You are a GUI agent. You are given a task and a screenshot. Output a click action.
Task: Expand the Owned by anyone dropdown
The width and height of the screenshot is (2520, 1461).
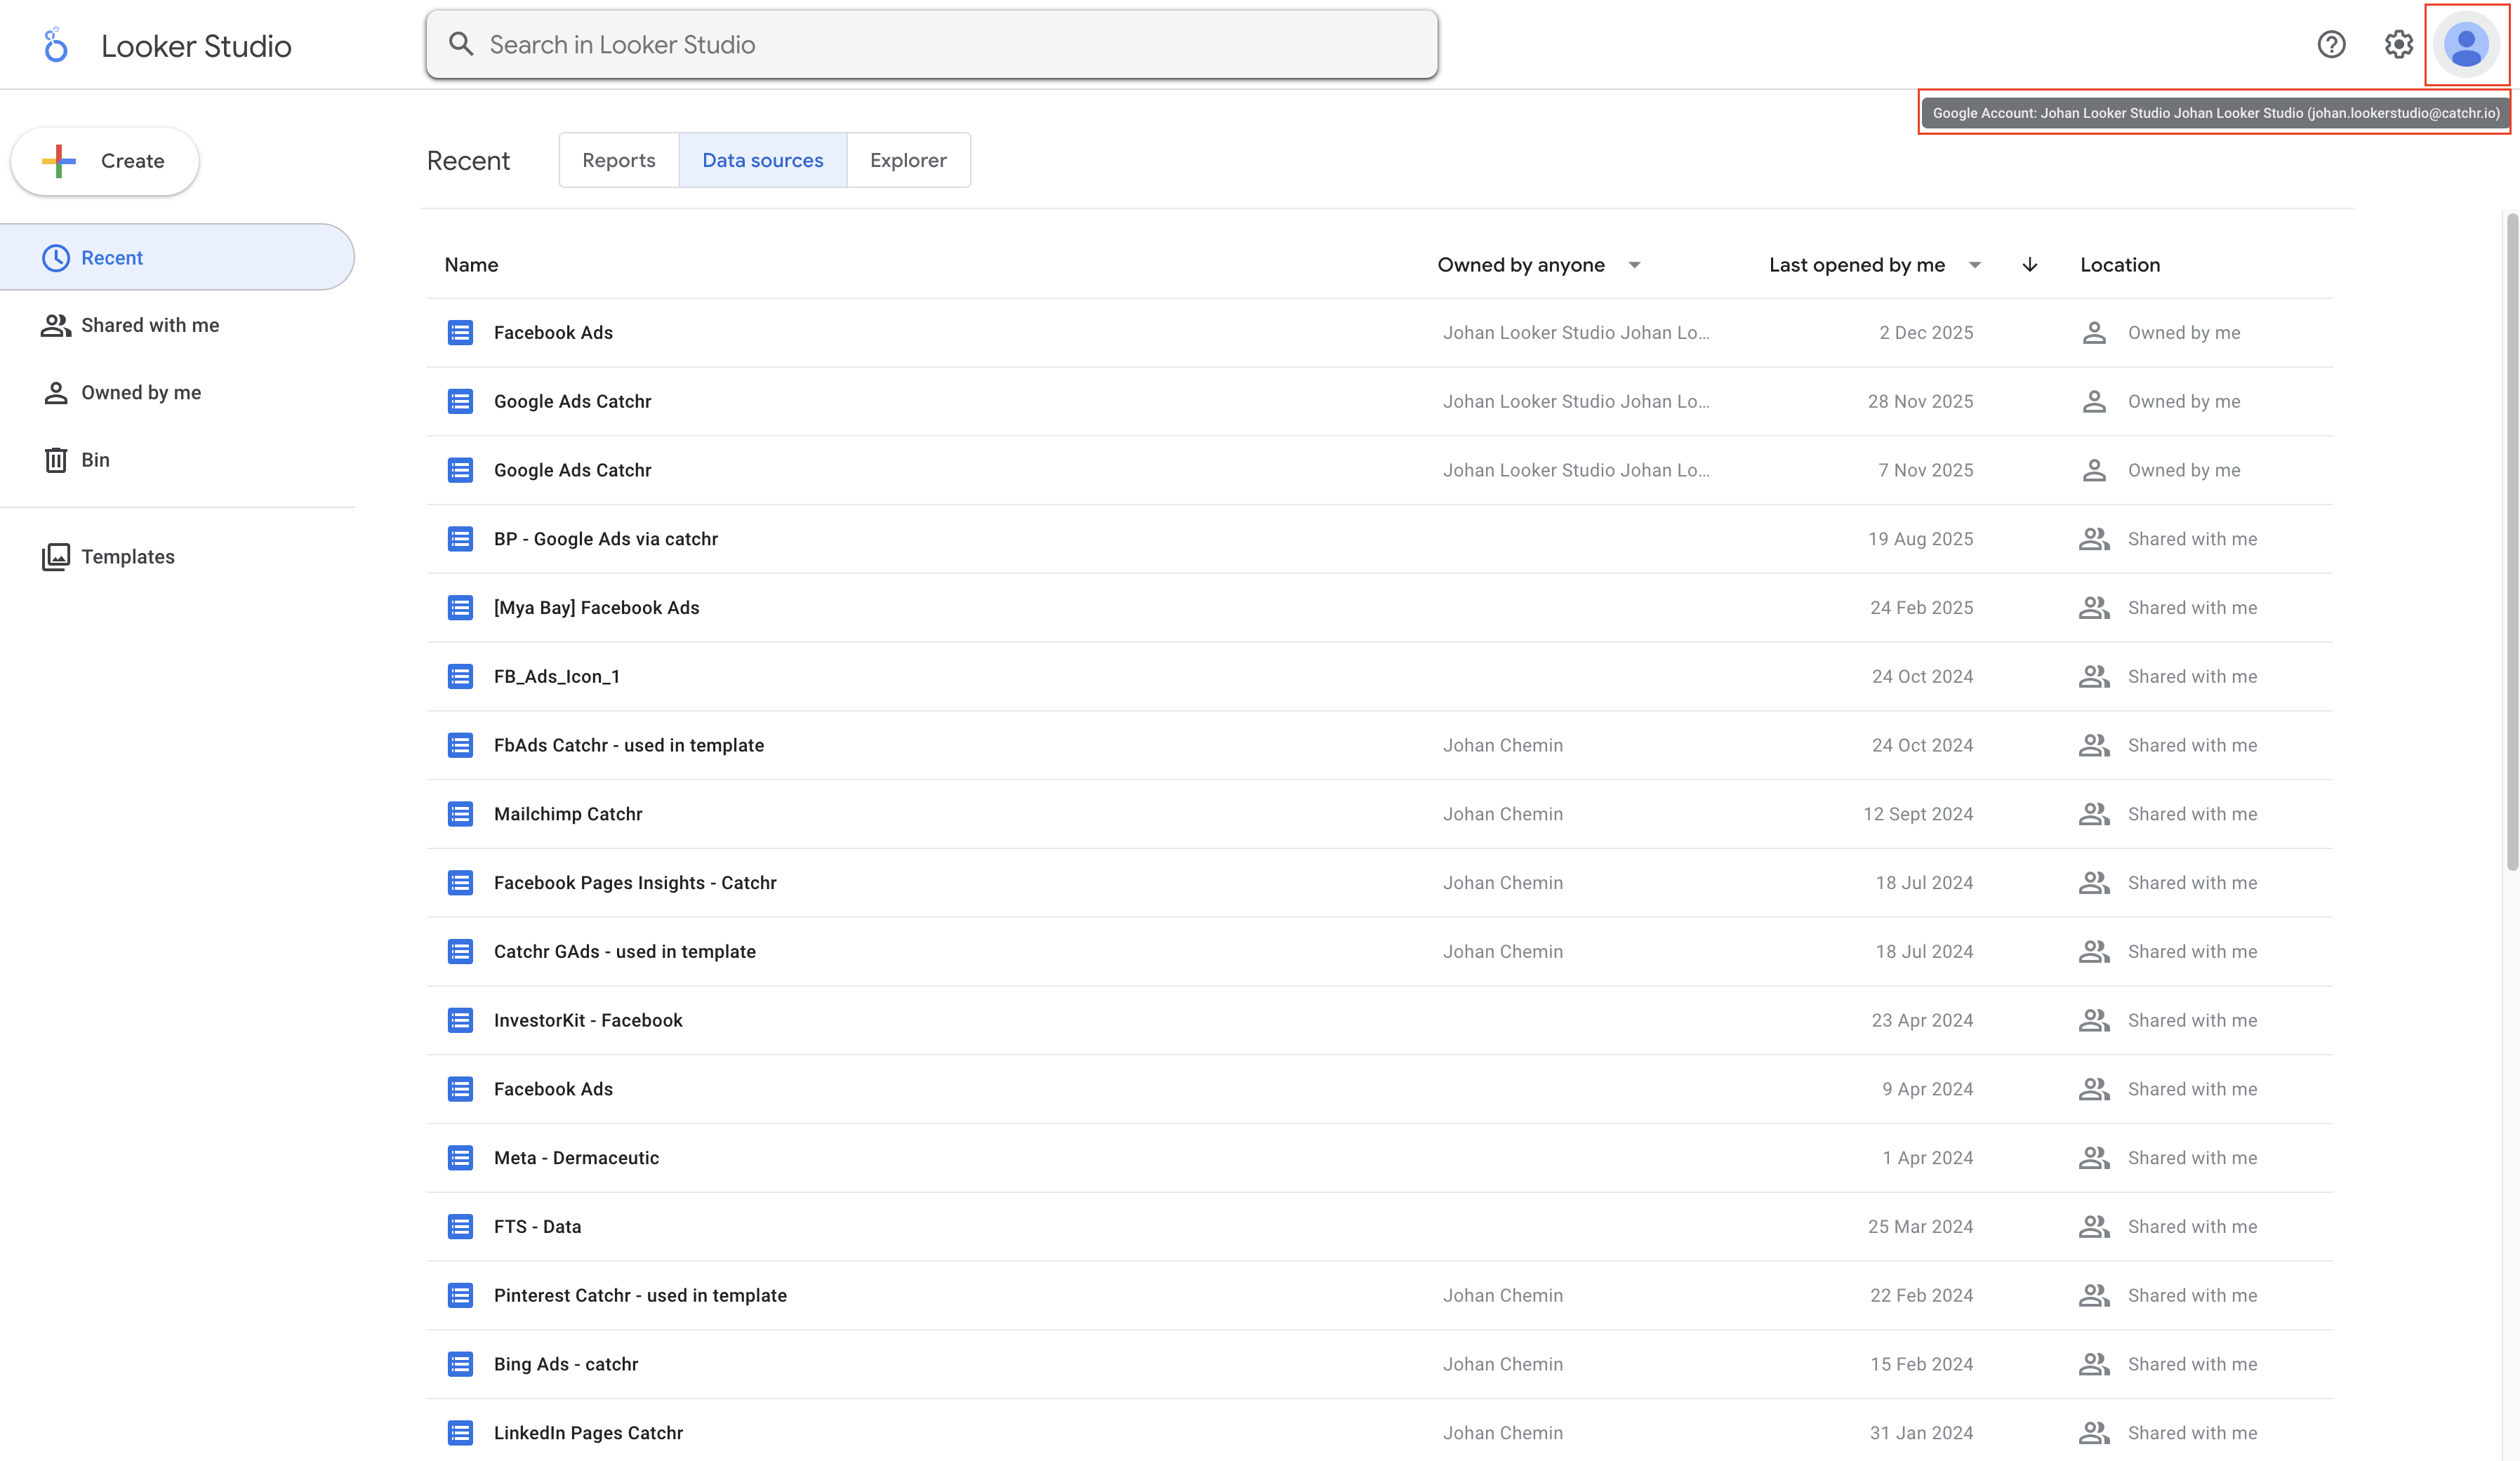[1634, 265]
